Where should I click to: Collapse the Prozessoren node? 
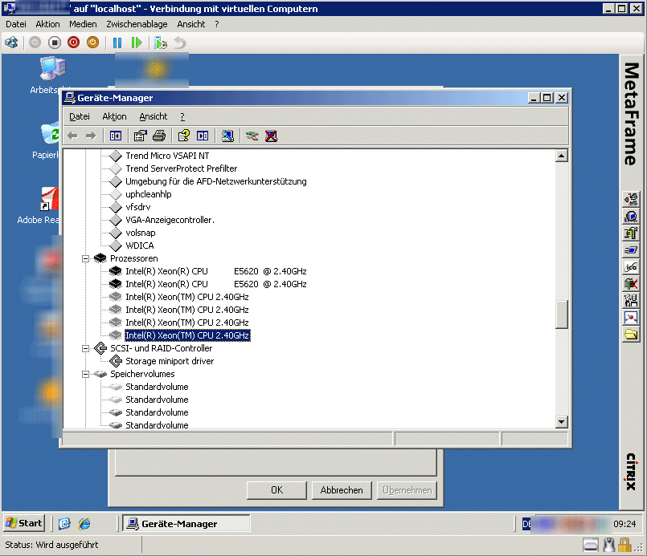point(85,258)
